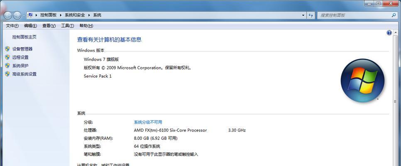Screen dimensions: 401x166
Task: Open 高级系统设置 link
Action: [x=24, y=74]
